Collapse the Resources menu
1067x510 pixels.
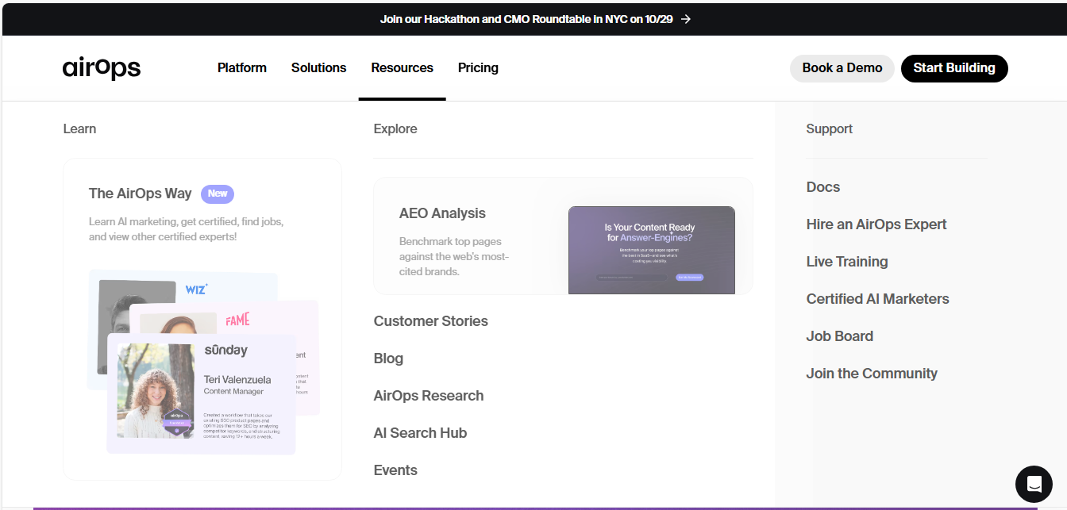coord(402,68)
